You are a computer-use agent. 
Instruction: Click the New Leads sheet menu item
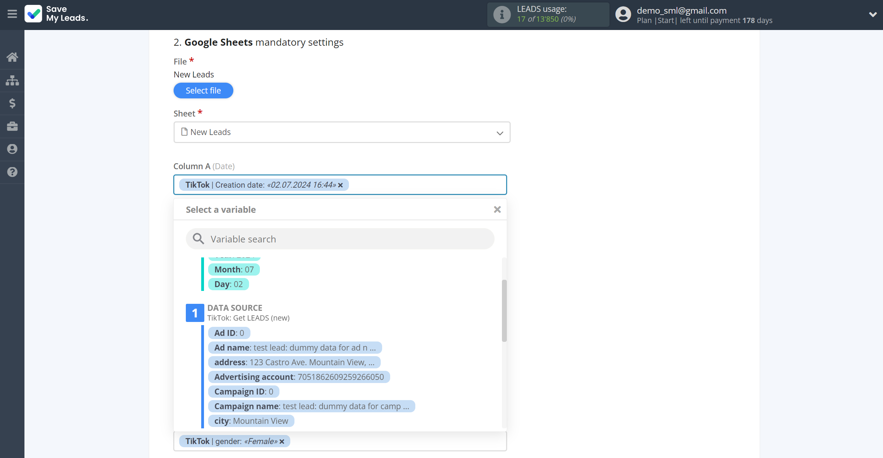(x=342, y=131)
